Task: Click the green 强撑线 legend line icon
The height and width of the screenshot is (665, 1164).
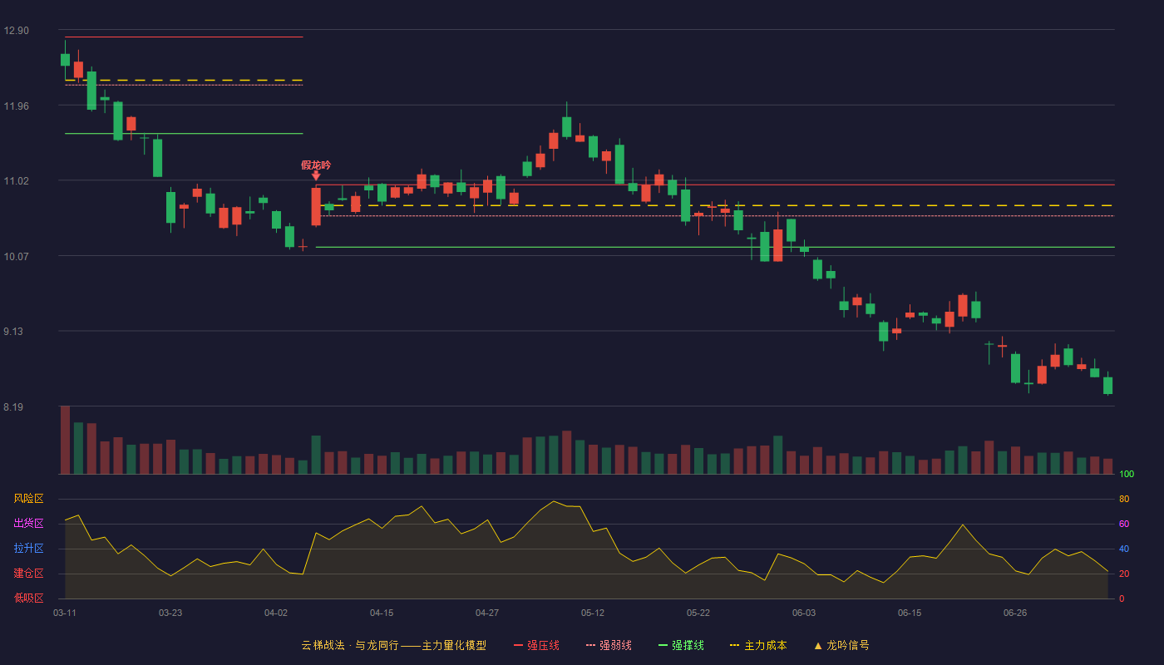Action: tap(663, 646)
